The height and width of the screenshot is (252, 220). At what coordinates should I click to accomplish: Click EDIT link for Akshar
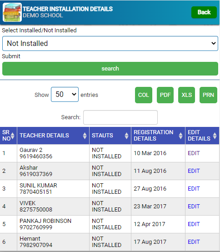pos(194,171)
